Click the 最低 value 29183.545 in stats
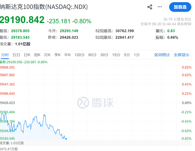This screenshot has height=151, width=195. [20, 37]
